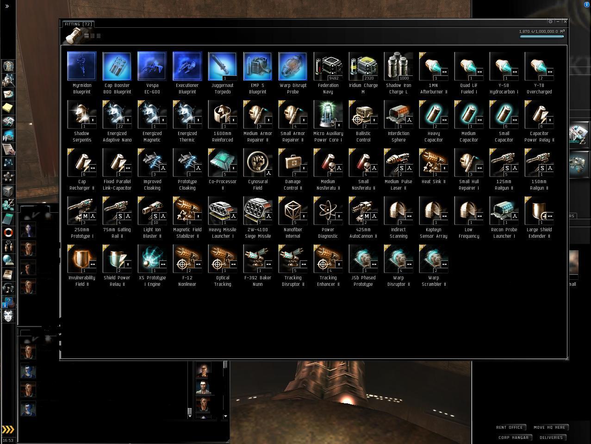Viewport: 591px width, 444px height.
Task: Click the dark-haired woman portrait at top of upper roster panel
Action: tap(28, 230)
